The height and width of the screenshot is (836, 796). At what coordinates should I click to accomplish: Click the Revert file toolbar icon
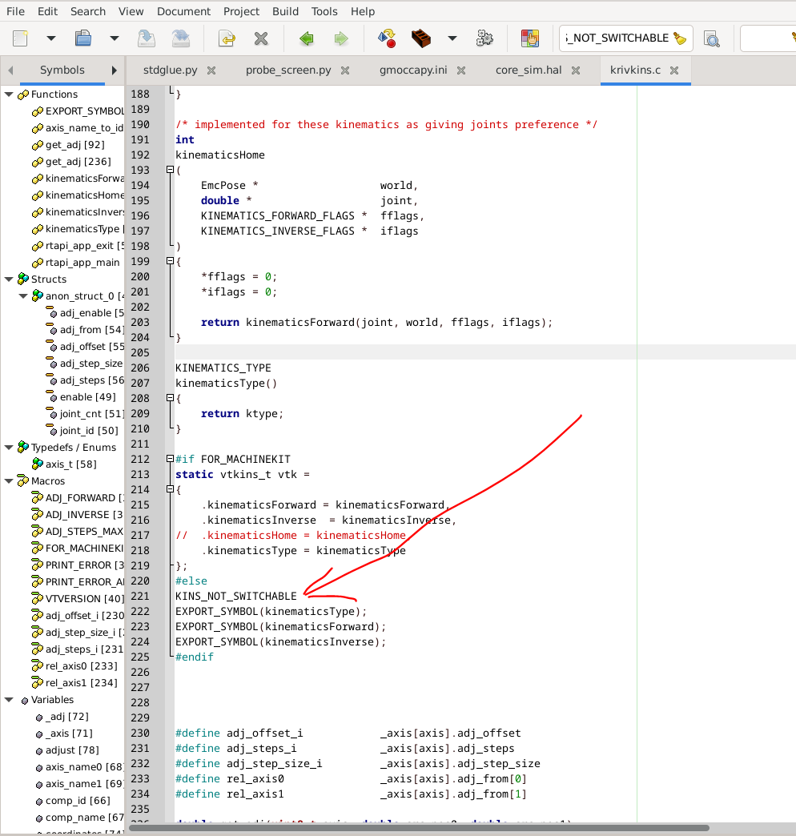(x=227, y=38)
